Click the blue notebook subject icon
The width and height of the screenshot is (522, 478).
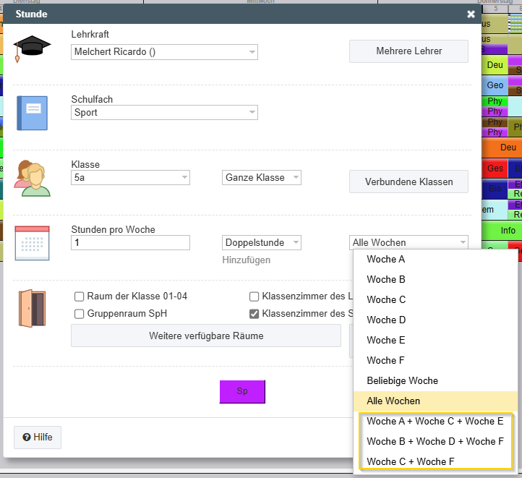[32, 114]
